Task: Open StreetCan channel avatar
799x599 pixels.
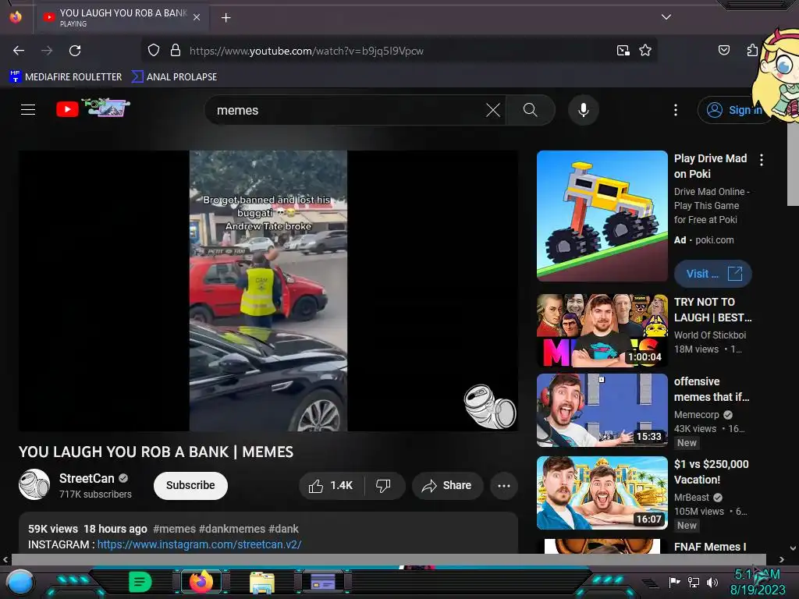Action: [x=34, y=484]
